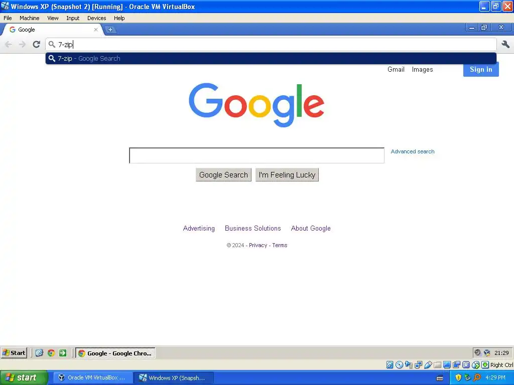Switch to 'Windows XP (Snapsh...' host taskbar button
The height and width of the screenshot is (385, 514).
click(174, 378)
